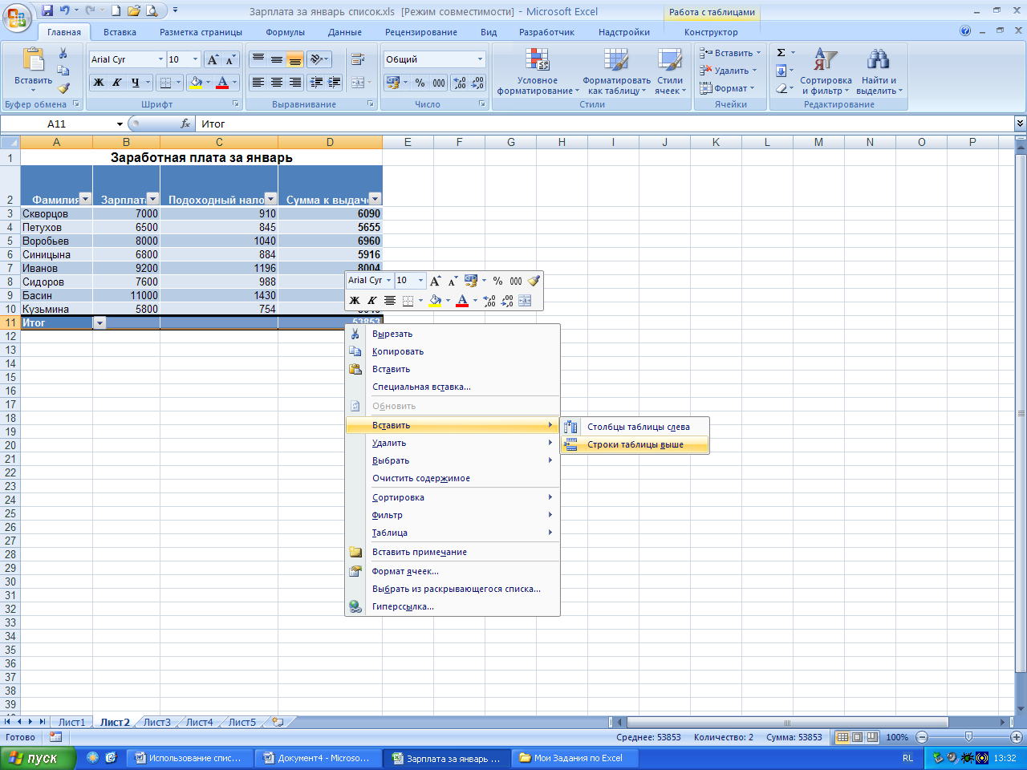The width and height of the screenshot is (1027, 770).
Task: Toggle italic in the mini toolbar
Action: [x=372, y=301]
